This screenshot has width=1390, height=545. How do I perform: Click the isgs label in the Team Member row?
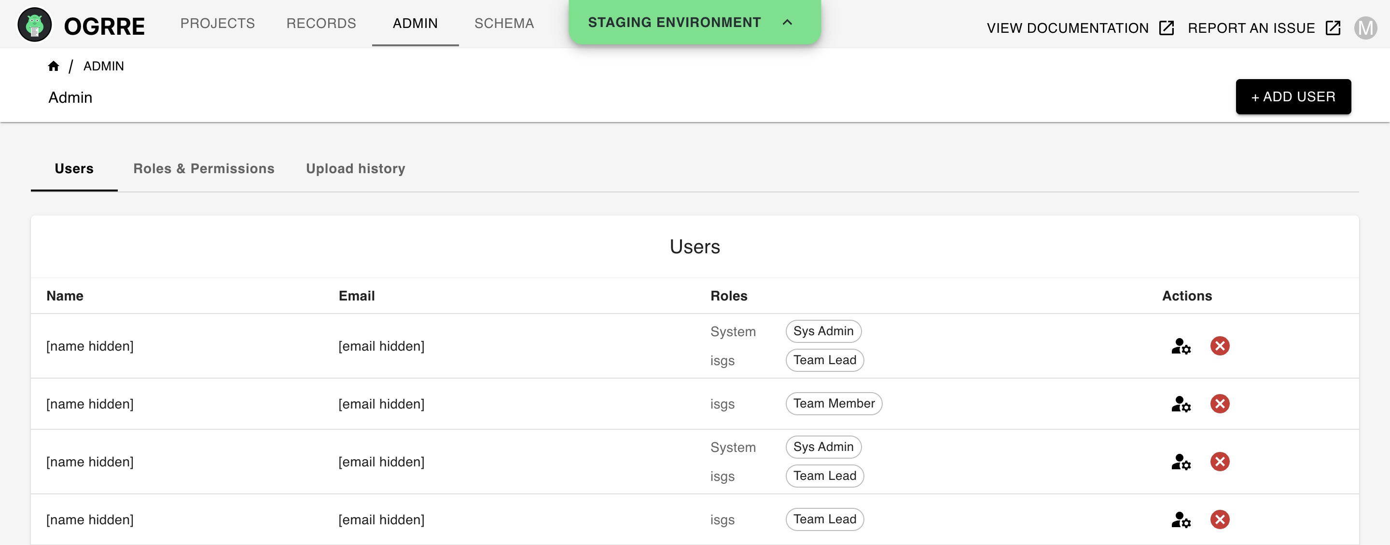pyautogui.click(x=722, y=404)
